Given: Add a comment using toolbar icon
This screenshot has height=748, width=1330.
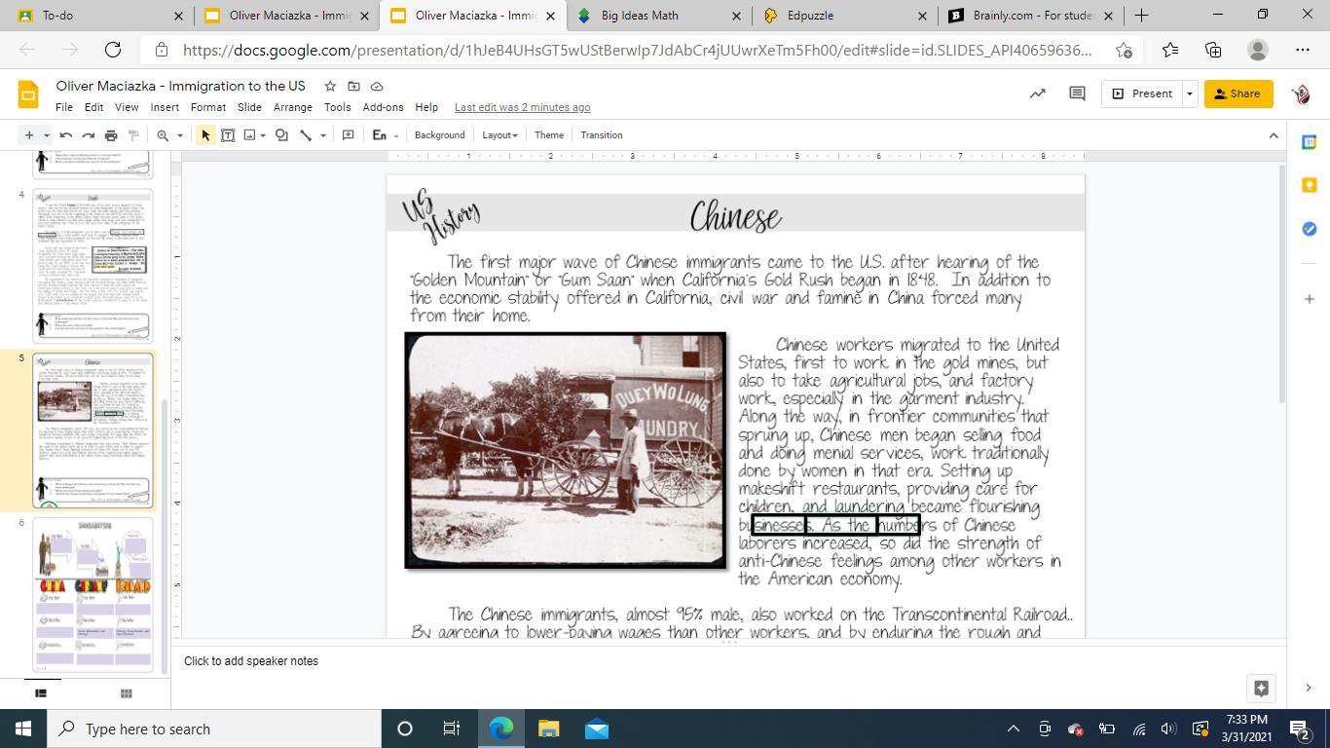Looking at the screenshot, I should 348,135.
